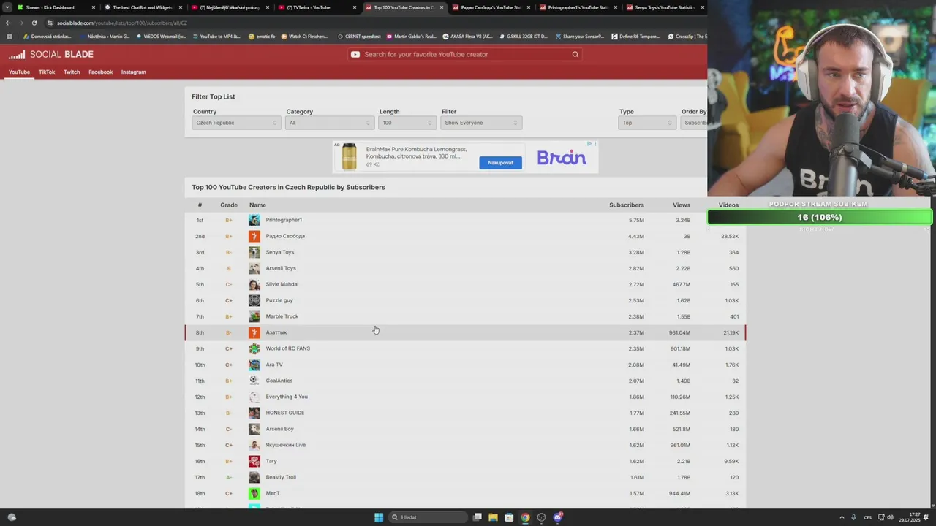This screenshot has height=526, width=936.
Task: Click the green subscriber goal progress bar
Action: (x=820, y=218)
